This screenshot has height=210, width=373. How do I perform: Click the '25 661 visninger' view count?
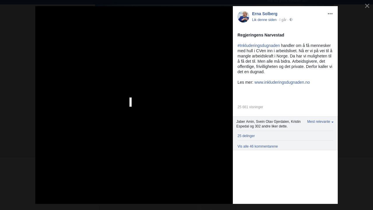coord(250,107)
